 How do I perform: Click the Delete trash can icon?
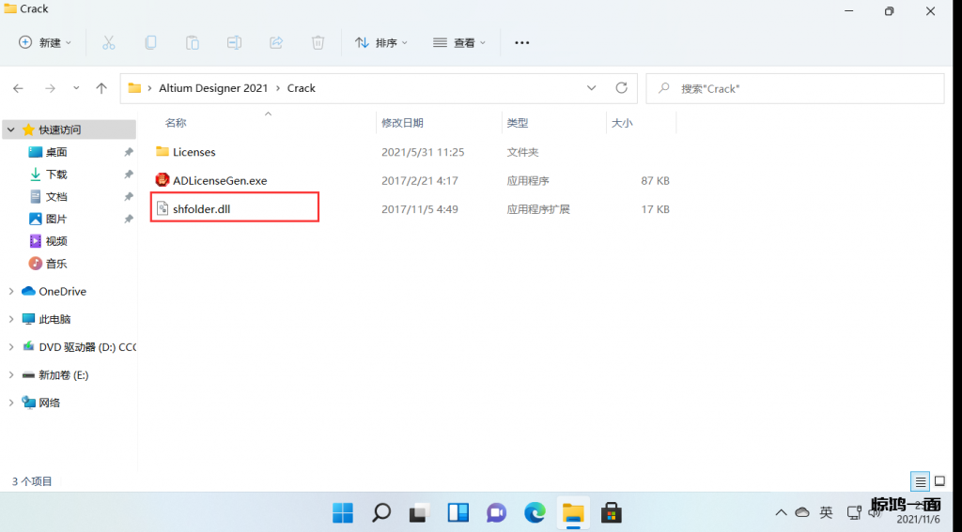[318, 42]
